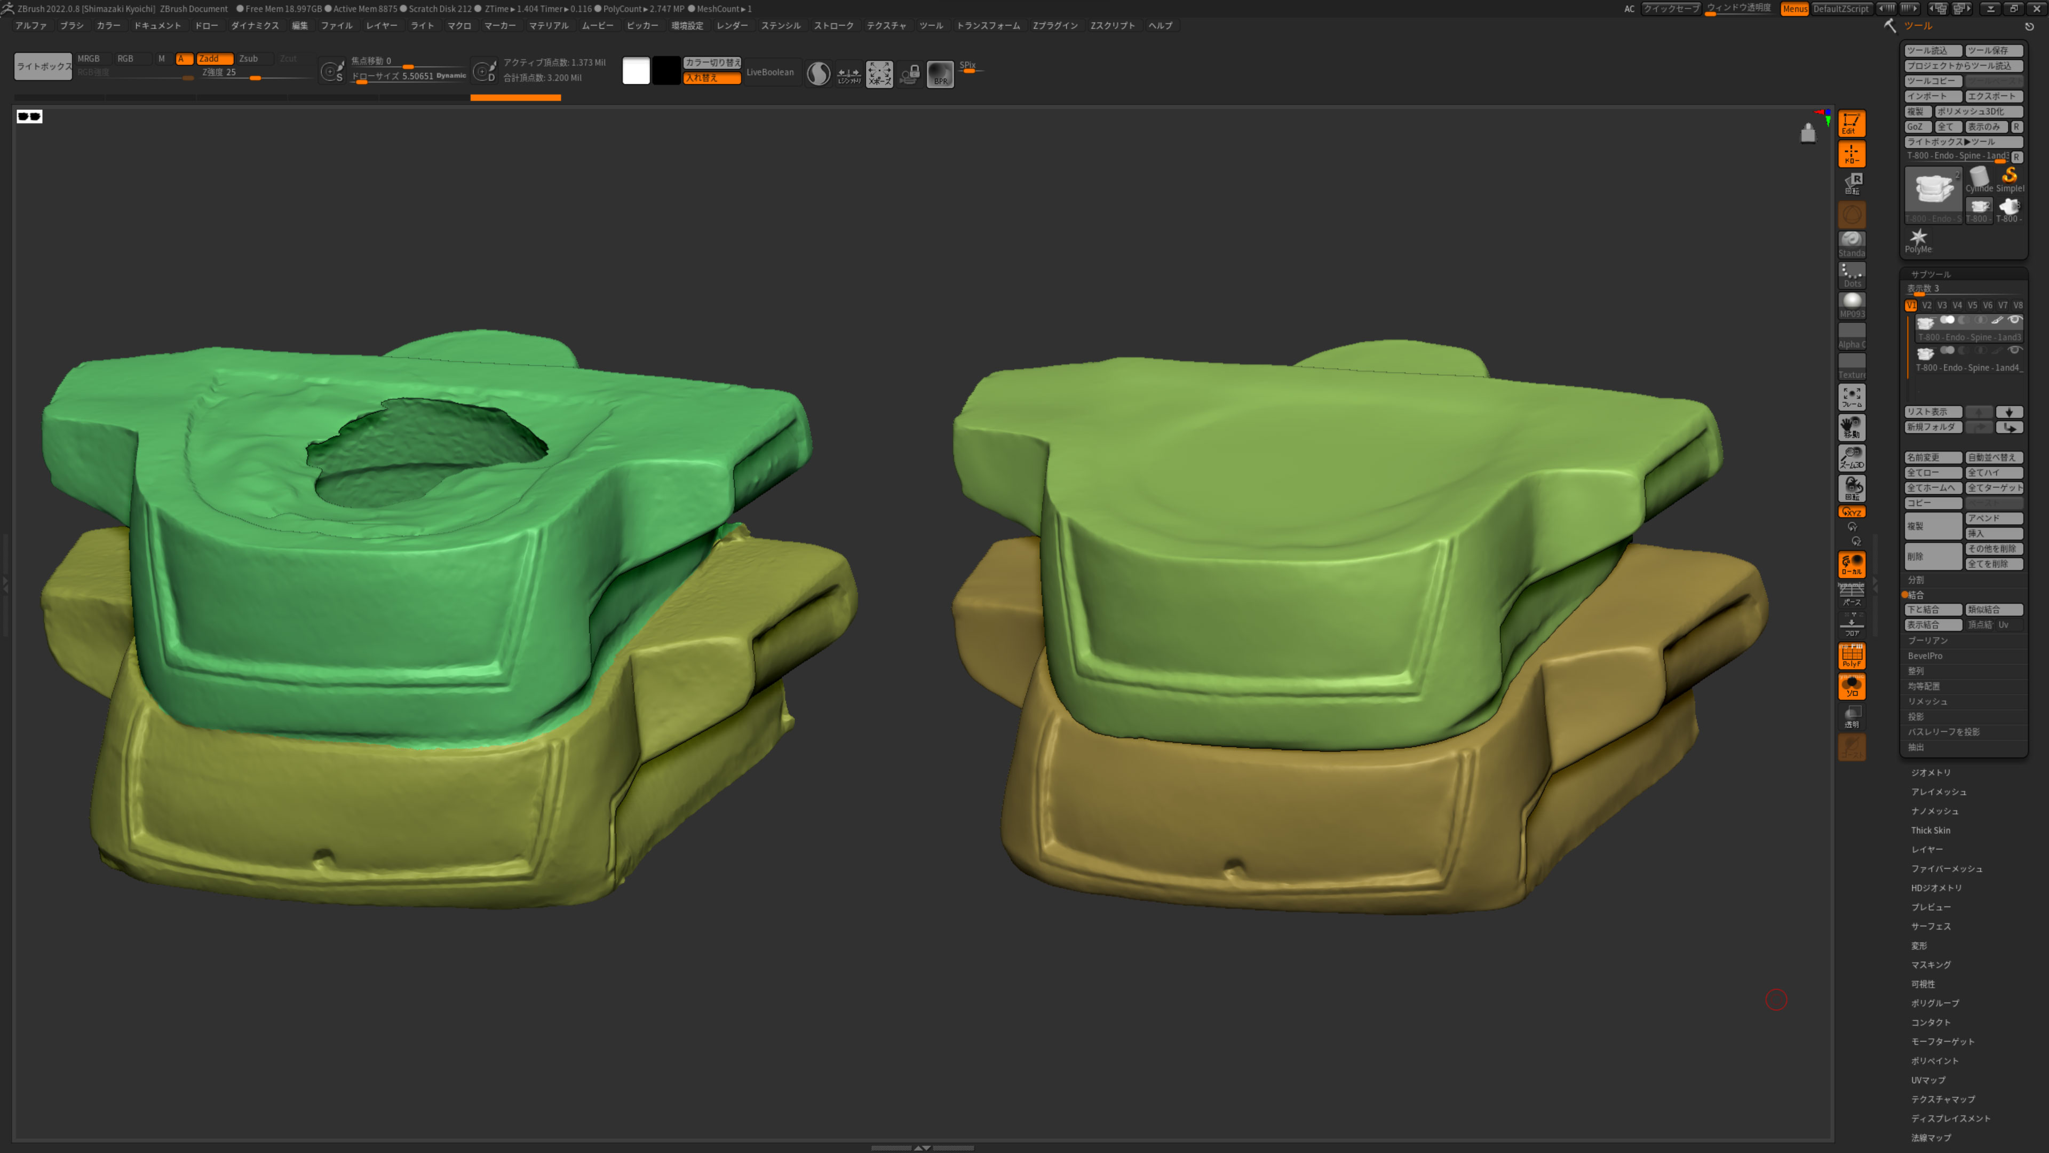Toggle the Floor (フロア) grid
This screenshot has width=2049, height=1153.
pyautogui.click(x=1851, y=625)
